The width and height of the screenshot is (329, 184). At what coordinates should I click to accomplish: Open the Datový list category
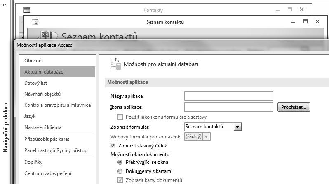[57, 83]
